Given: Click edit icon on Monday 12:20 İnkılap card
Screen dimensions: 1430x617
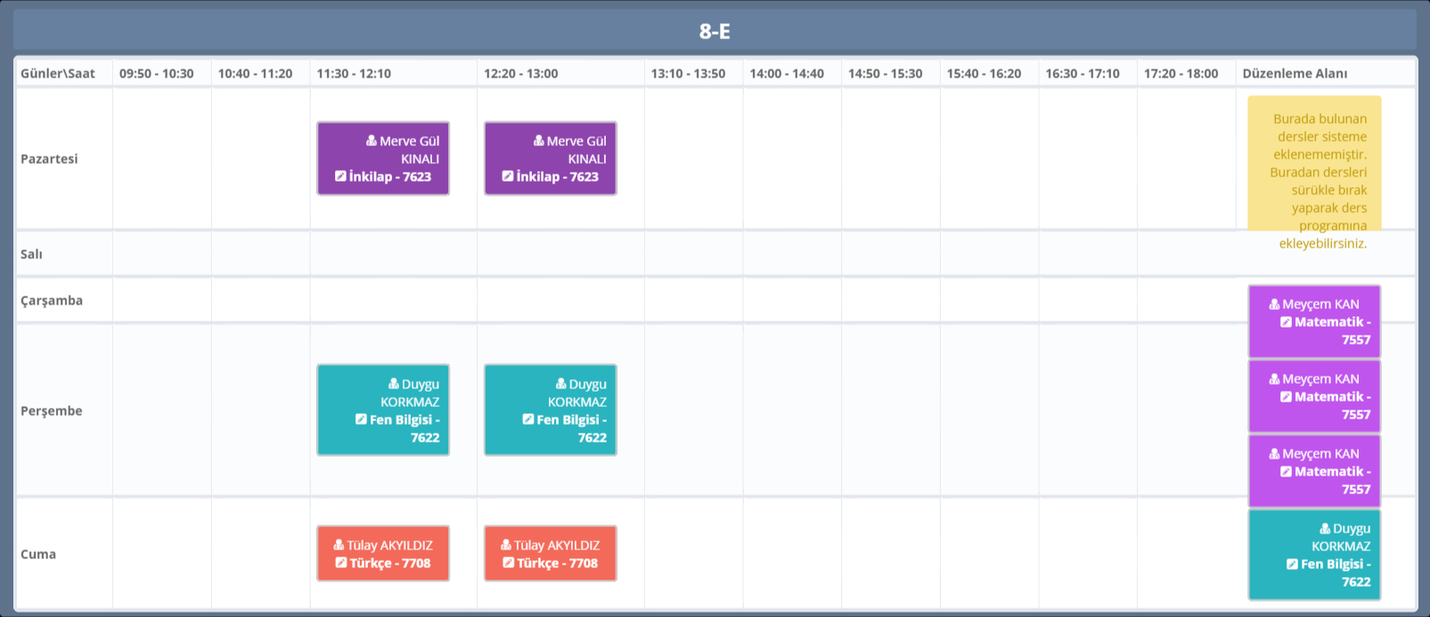Looking at the screenshot, I should pyautogui.click(x=508, y=176).
